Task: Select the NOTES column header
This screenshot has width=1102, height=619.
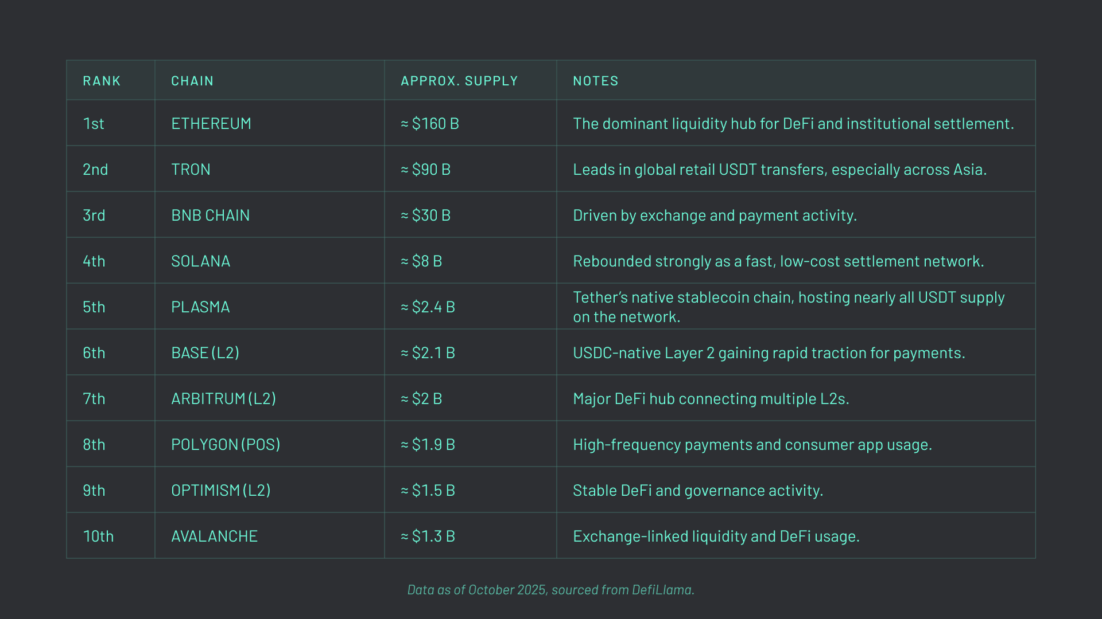Action: pos(596,80)
